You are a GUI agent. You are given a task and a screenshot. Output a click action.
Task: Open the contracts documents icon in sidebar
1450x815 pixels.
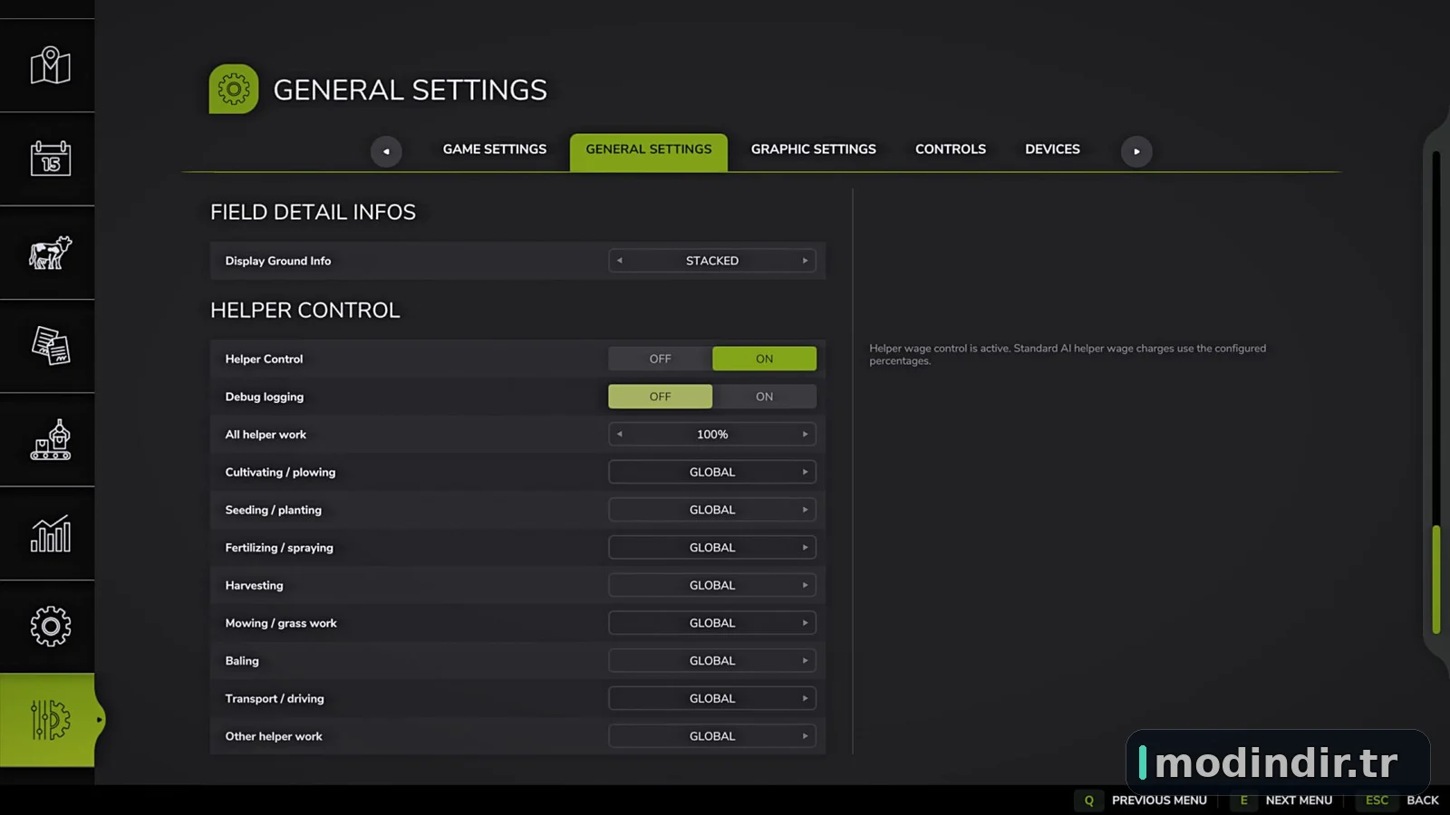(x=50, y=346)
